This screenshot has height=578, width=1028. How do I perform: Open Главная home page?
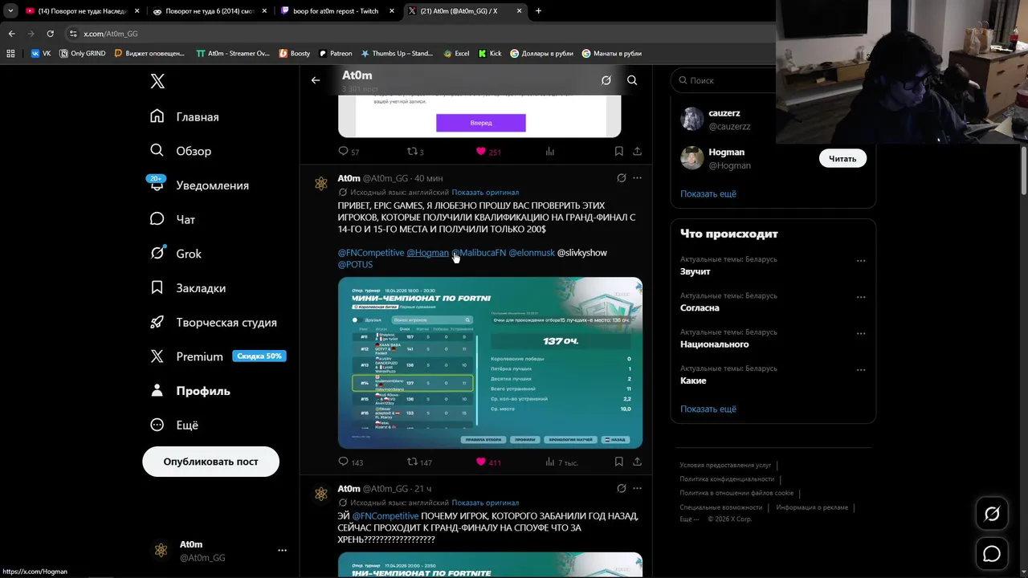coord(185,116)
